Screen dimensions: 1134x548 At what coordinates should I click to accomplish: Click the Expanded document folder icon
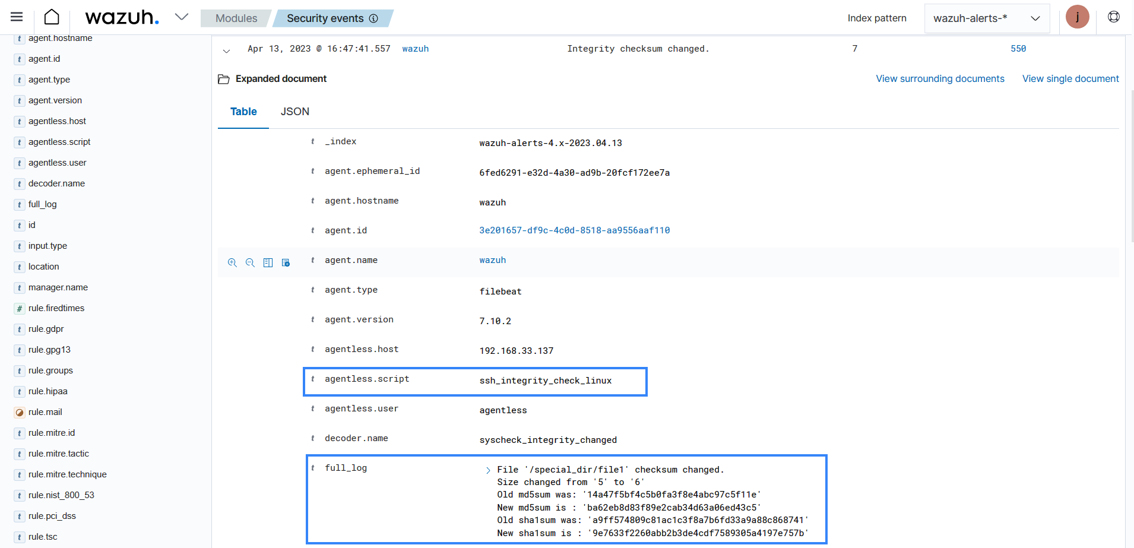tap(224, 79)
